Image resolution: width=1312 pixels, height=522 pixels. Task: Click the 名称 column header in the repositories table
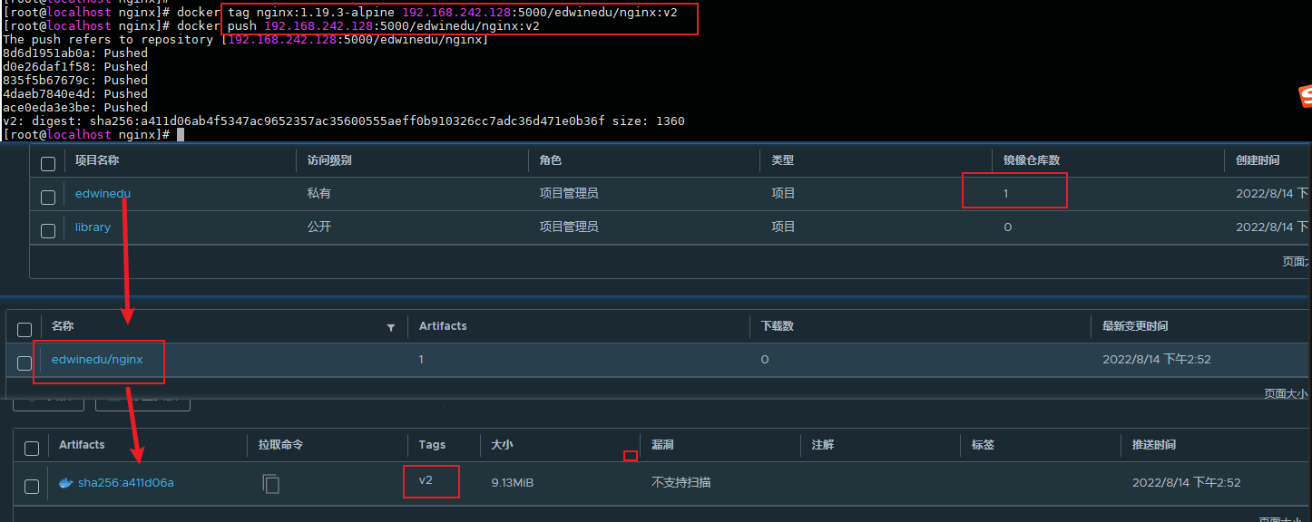coord(63,325)
